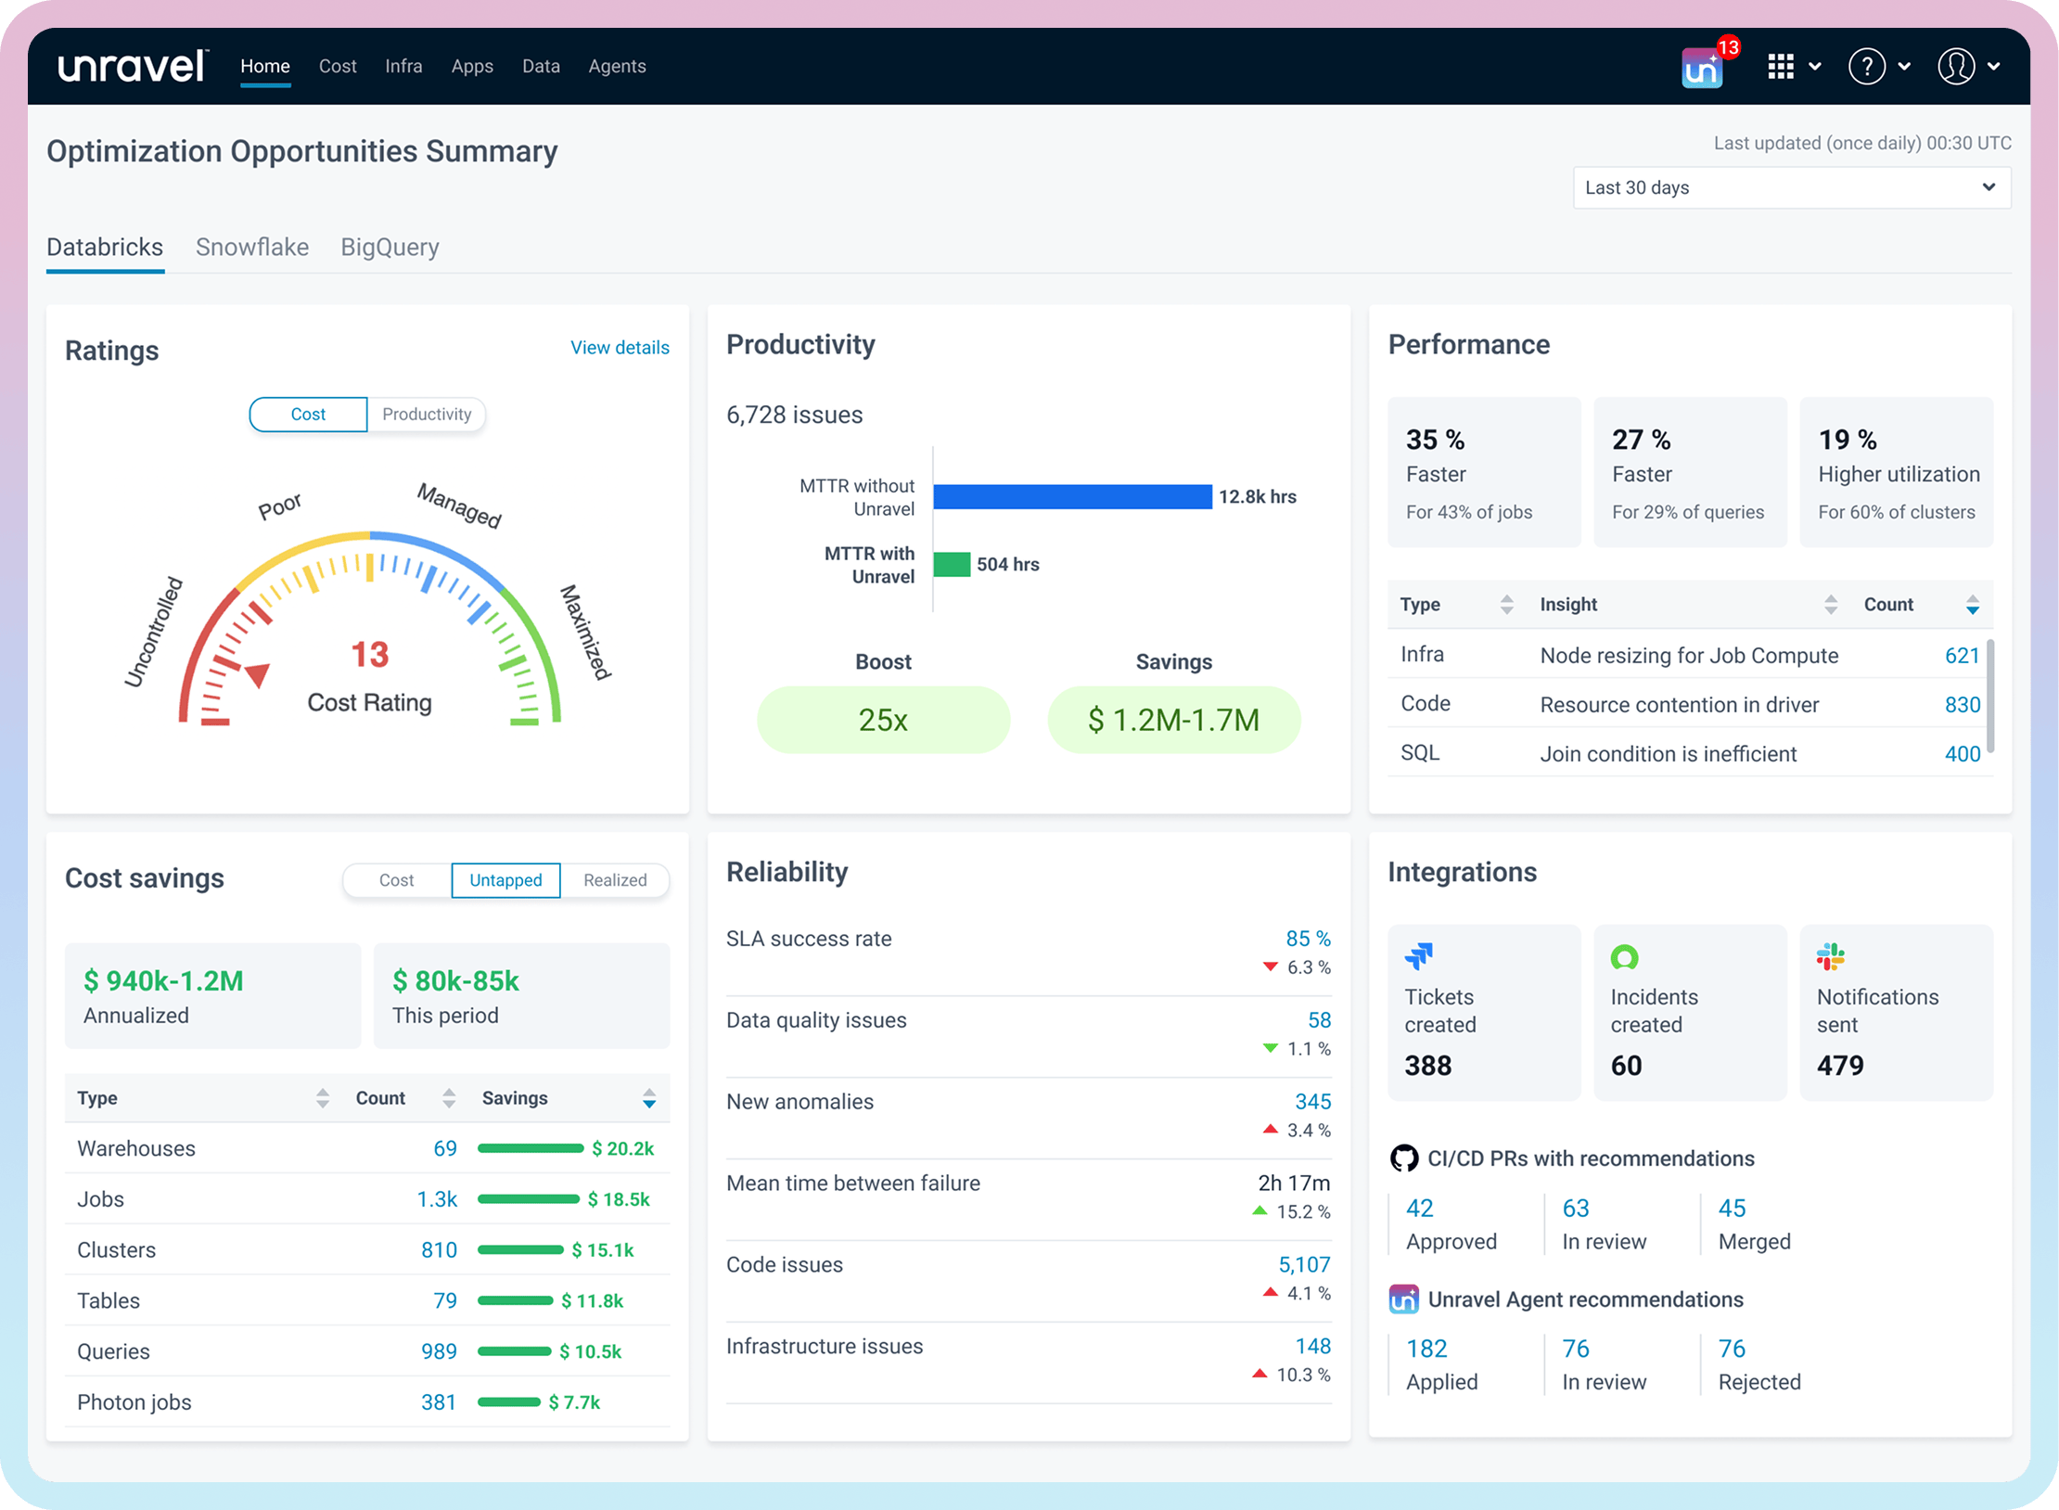Viewport: 2059px width, 1510px height.
Task: Select the Cost ratings toggle
Action: (x=308, y=414)
